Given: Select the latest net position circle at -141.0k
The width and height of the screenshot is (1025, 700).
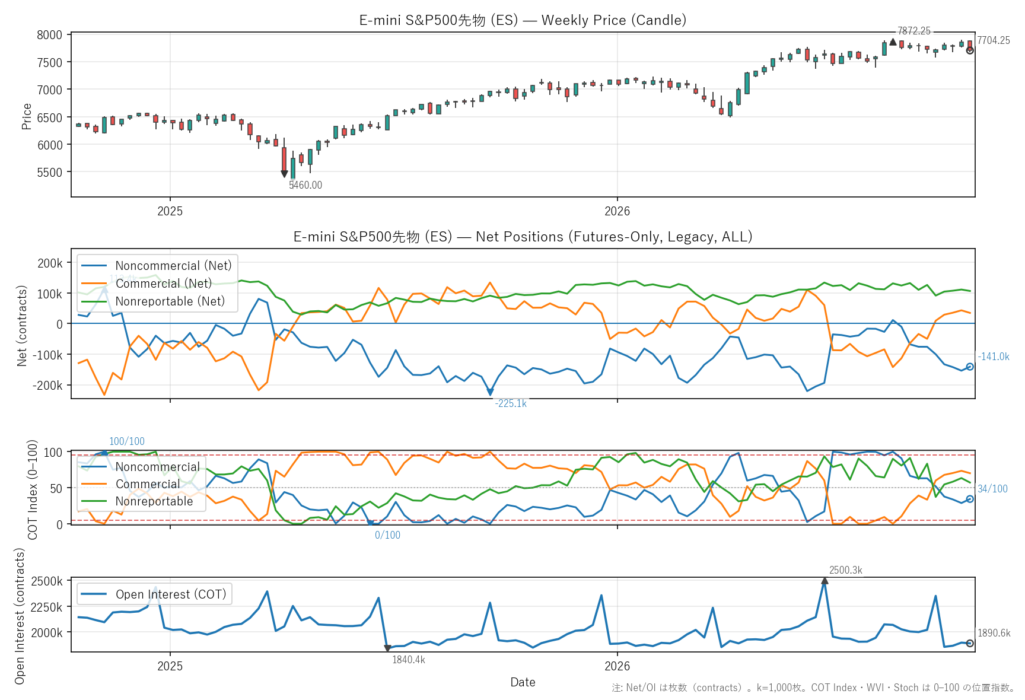Looking at the screenshot, I should pyautogui.click(x=970, y=367).
